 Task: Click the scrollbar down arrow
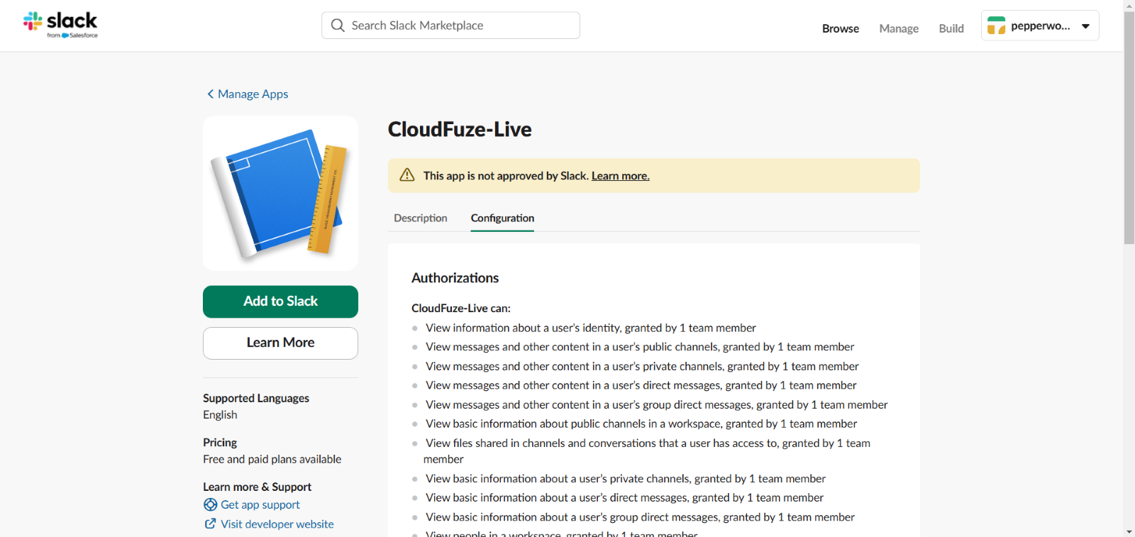tap(1129, 531)
